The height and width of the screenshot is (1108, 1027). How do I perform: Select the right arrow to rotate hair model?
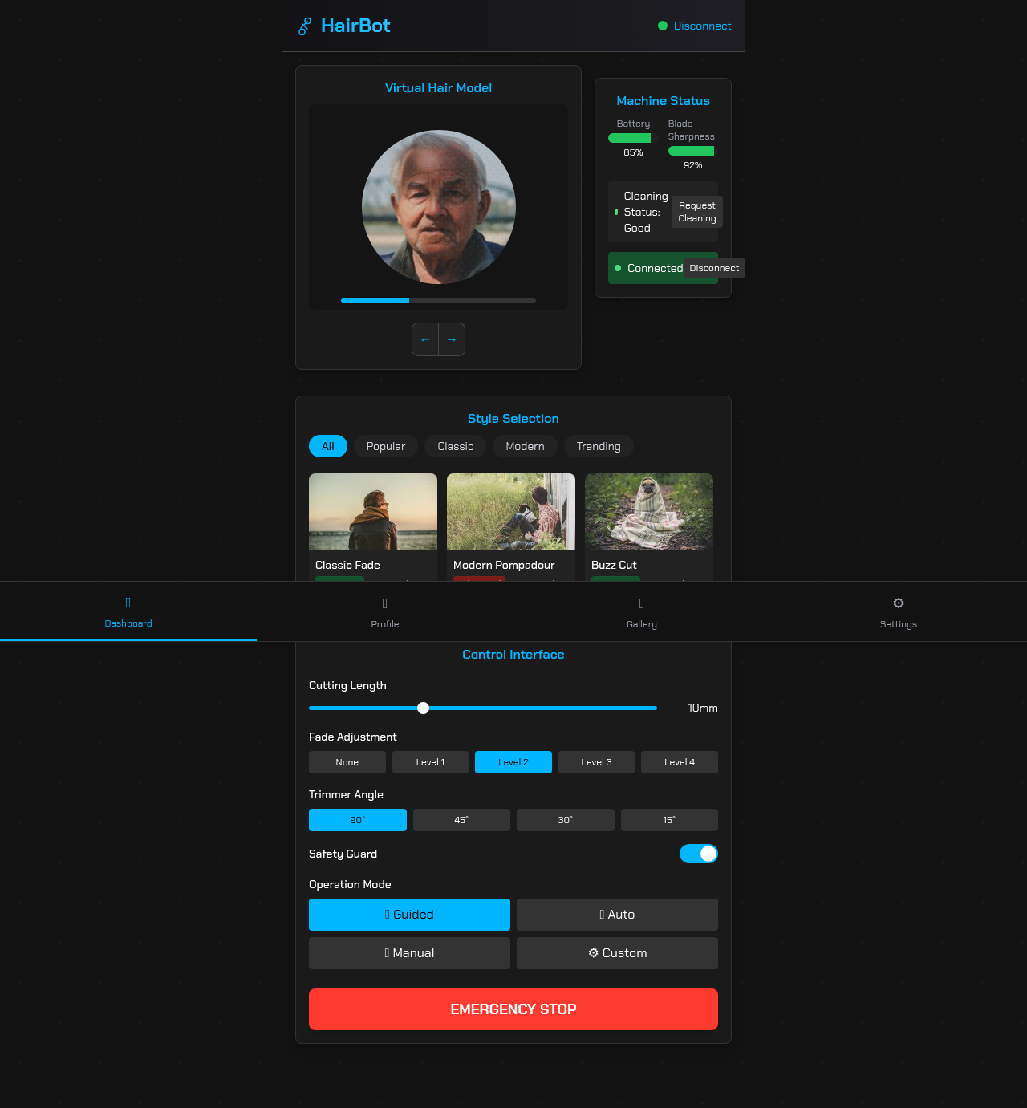451,339
